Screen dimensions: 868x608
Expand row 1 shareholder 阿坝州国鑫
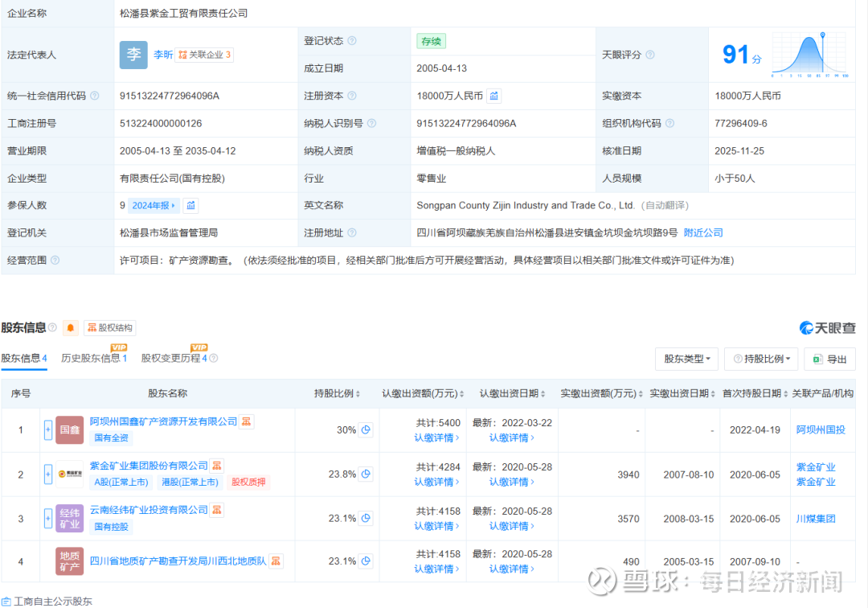pyautogui.click(x=48, y=430)
